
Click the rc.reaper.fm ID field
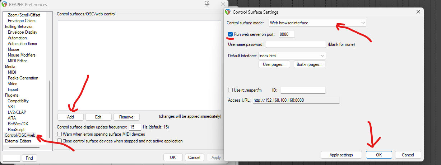click(x=303, y=90)
